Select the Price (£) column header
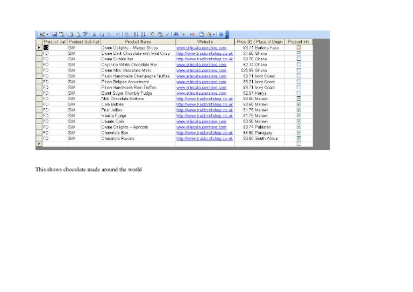Image resolution: width=413 pixels, height=292 pixels. pyautogui.click(x=244, y=42)
